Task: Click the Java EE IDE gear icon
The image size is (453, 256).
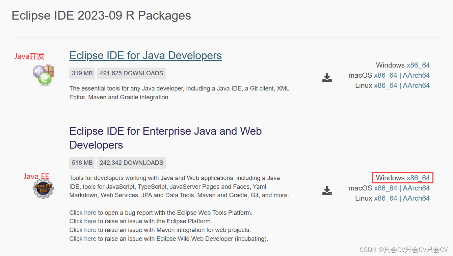Action: [x=43, y=188]
